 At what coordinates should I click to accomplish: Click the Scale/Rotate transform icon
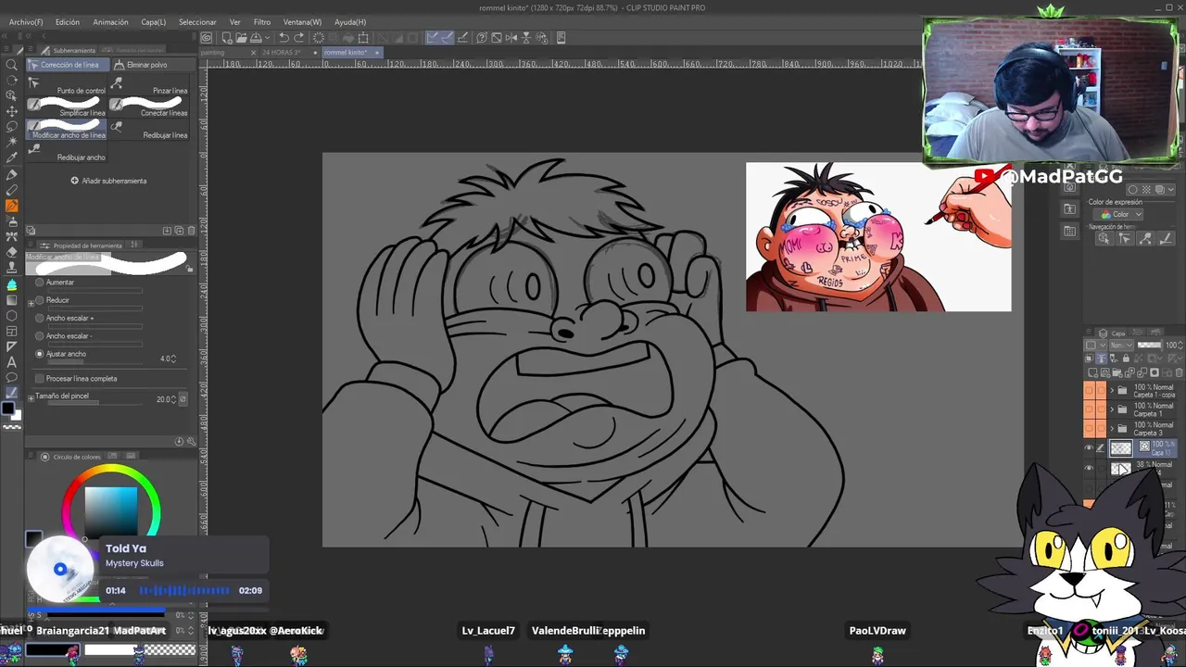[363, 38]
